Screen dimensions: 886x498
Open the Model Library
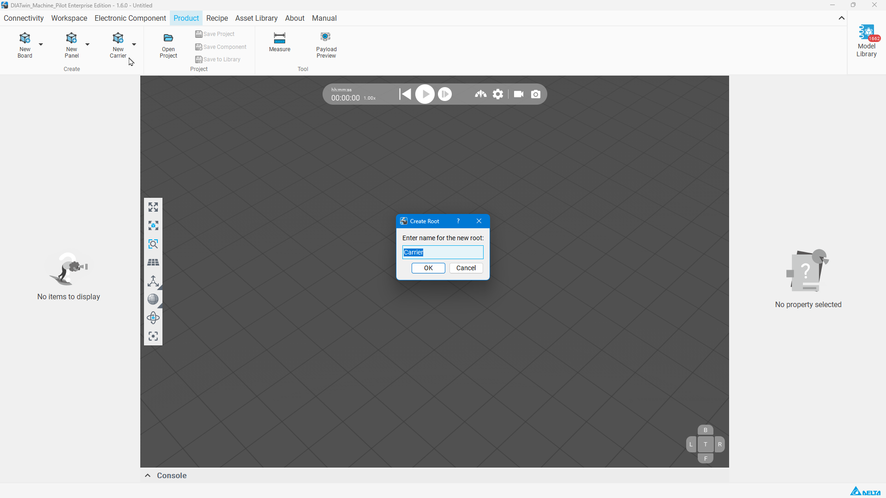tap(867, 41)
